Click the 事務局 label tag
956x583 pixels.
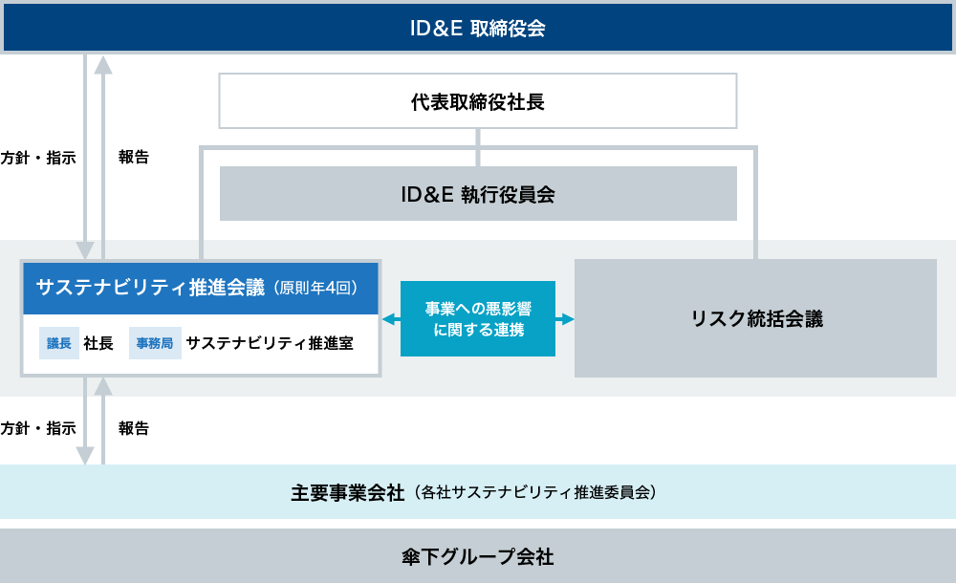[155, 343]
